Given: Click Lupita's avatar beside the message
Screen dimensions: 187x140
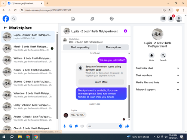Looking at the screenshot, I should [66, 115].
